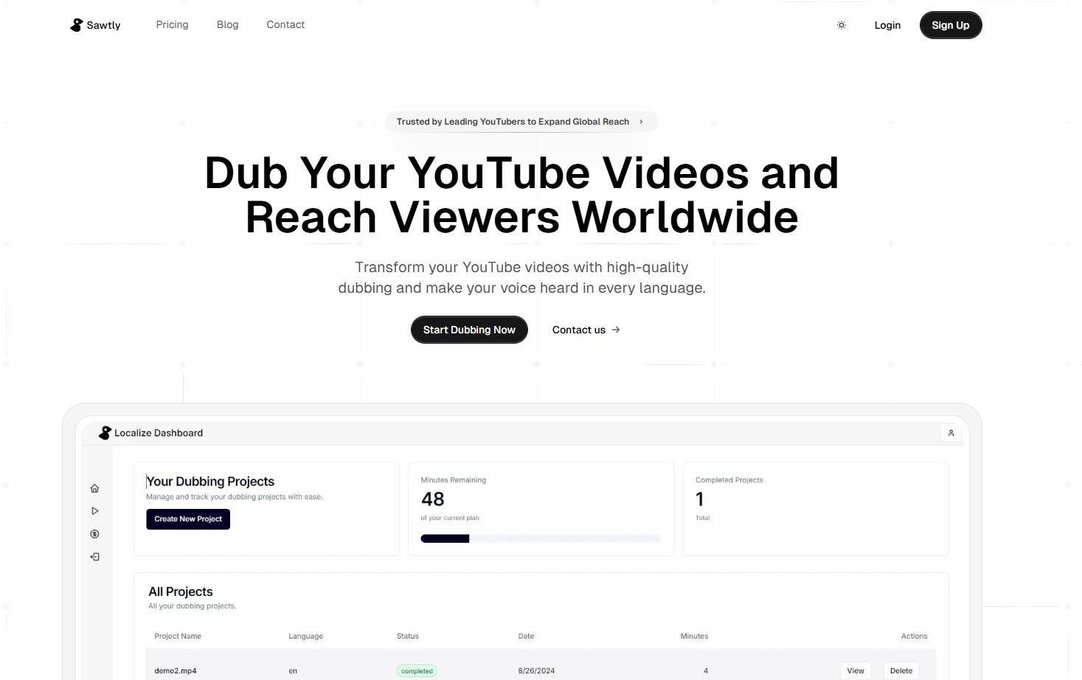Viewport: 1082px width, 680px height.
Task: Click the Localize Dashboard logo icon
Action: coord(105,433)
